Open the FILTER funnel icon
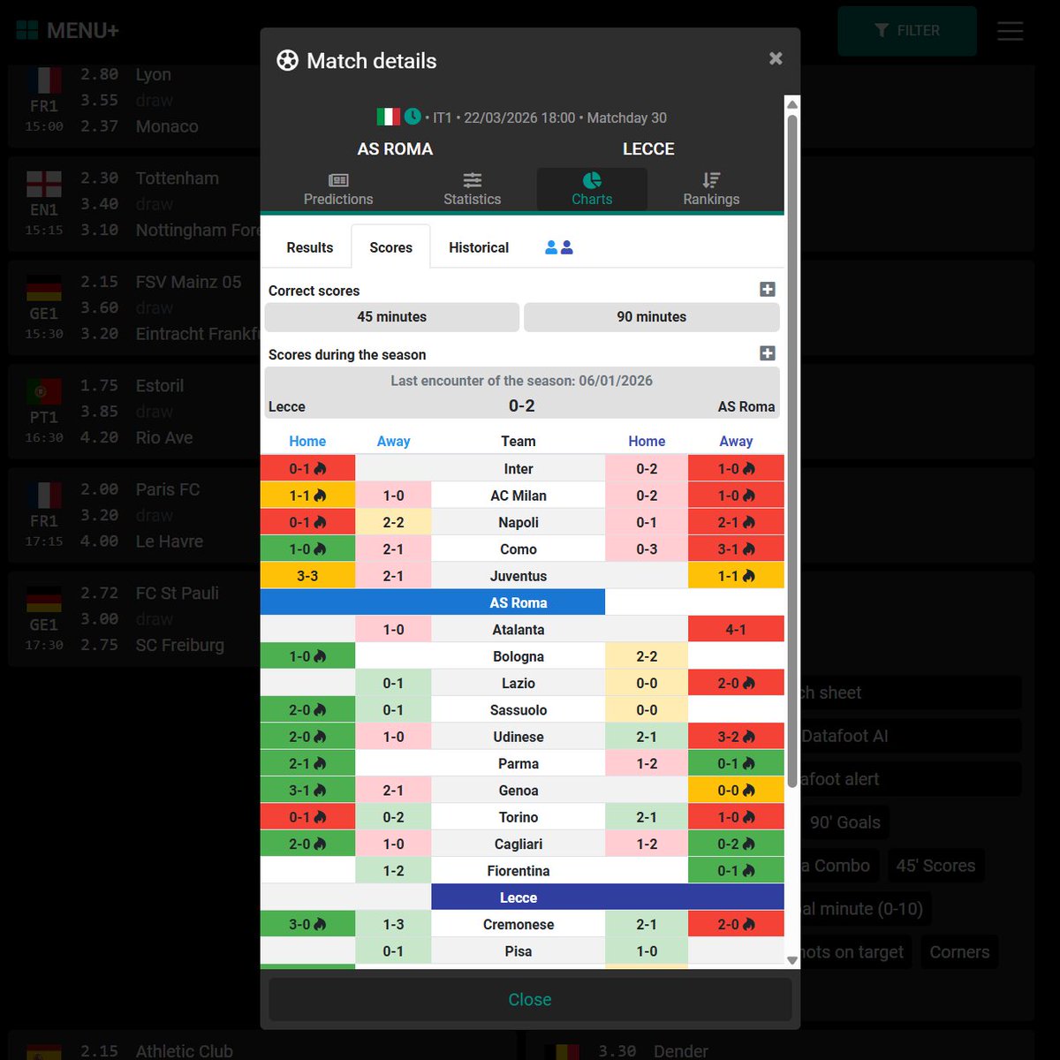The width and height of the screenshot is (1060, 1060). (x=882, y=30)
